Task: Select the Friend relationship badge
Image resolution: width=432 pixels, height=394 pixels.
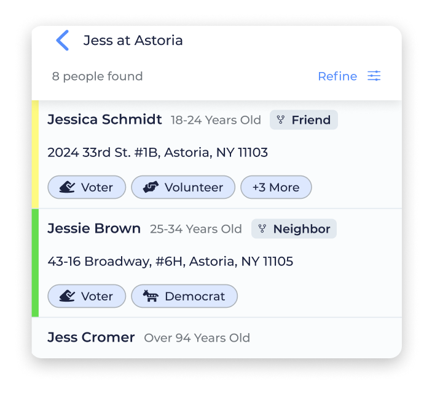Action: pyautogui.click(x=304, y=120)
